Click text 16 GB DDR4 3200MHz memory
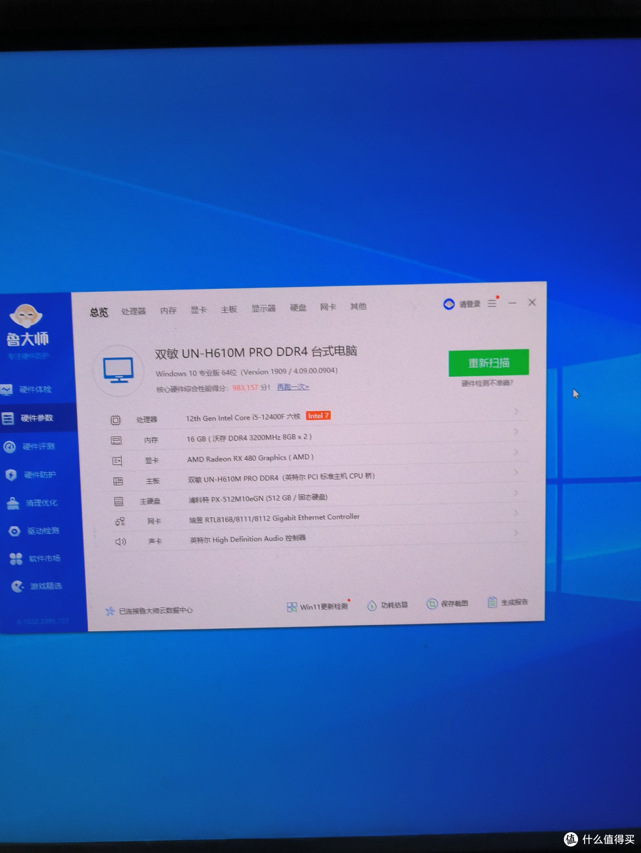 pos(249,438)
